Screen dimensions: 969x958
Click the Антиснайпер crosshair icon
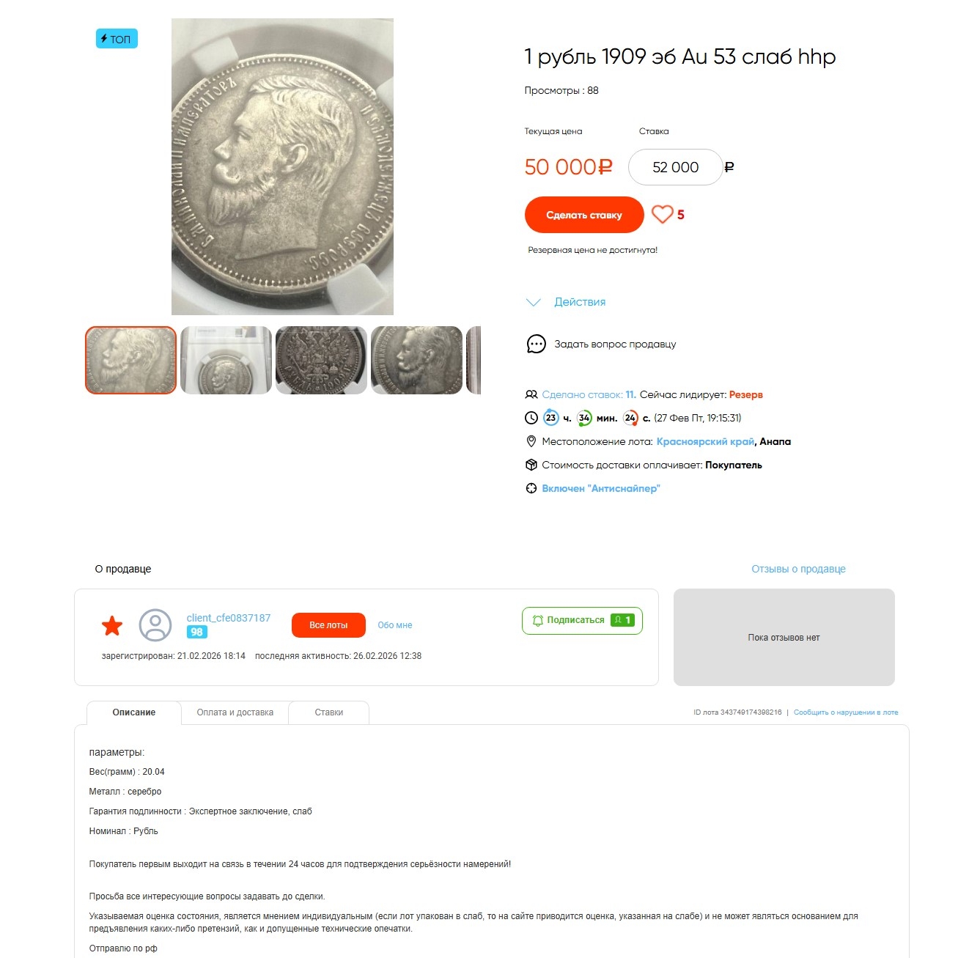(x=531, y=488)
